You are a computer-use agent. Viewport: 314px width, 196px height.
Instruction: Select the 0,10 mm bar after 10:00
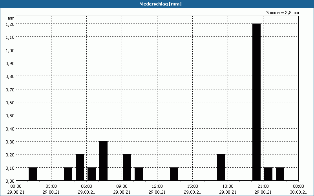click(139, 174)
